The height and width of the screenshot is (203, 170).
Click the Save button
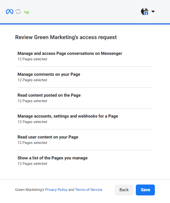coord(145,190)
